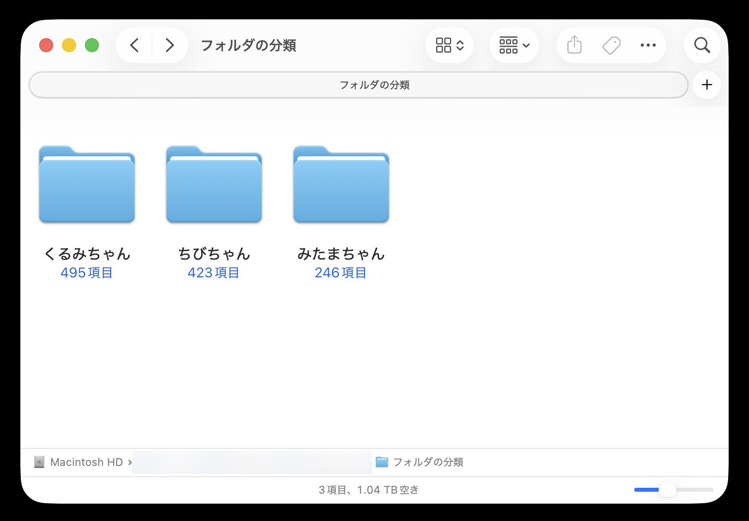The height and width of the screenshot is (521, 749).
Task: Open the 495項目 link under くるみちゃん
Action: 86,272
